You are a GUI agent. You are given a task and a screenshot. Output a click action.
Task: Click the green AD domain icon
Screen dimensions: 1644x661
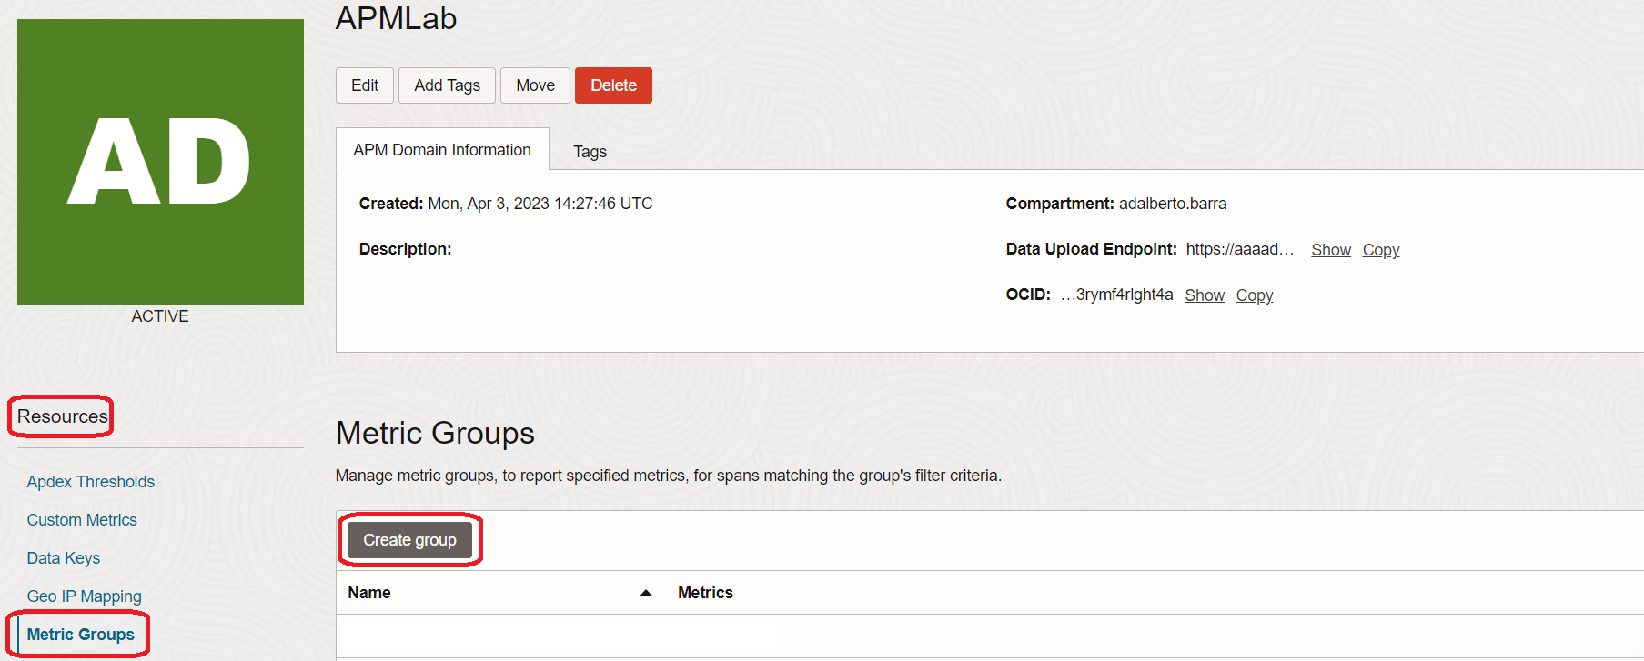(x=160, y=162)
